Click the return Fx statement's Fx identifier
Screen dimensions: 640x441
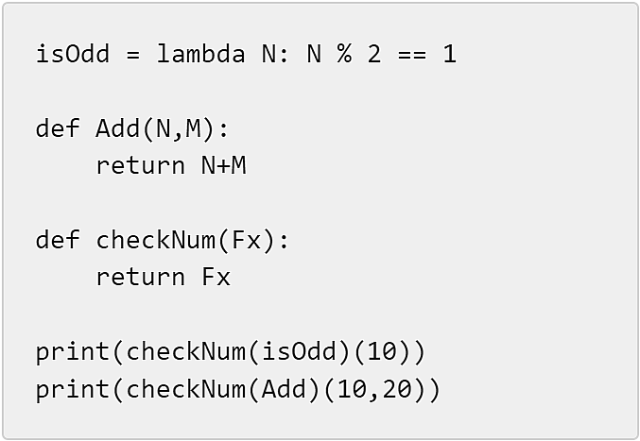(x=216, y=277)
